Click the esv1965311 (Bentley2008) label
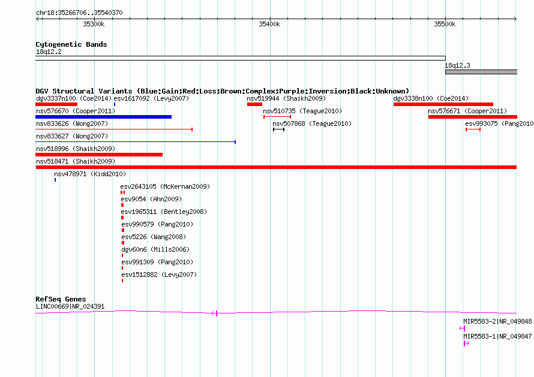 click(x=164, y=212)
